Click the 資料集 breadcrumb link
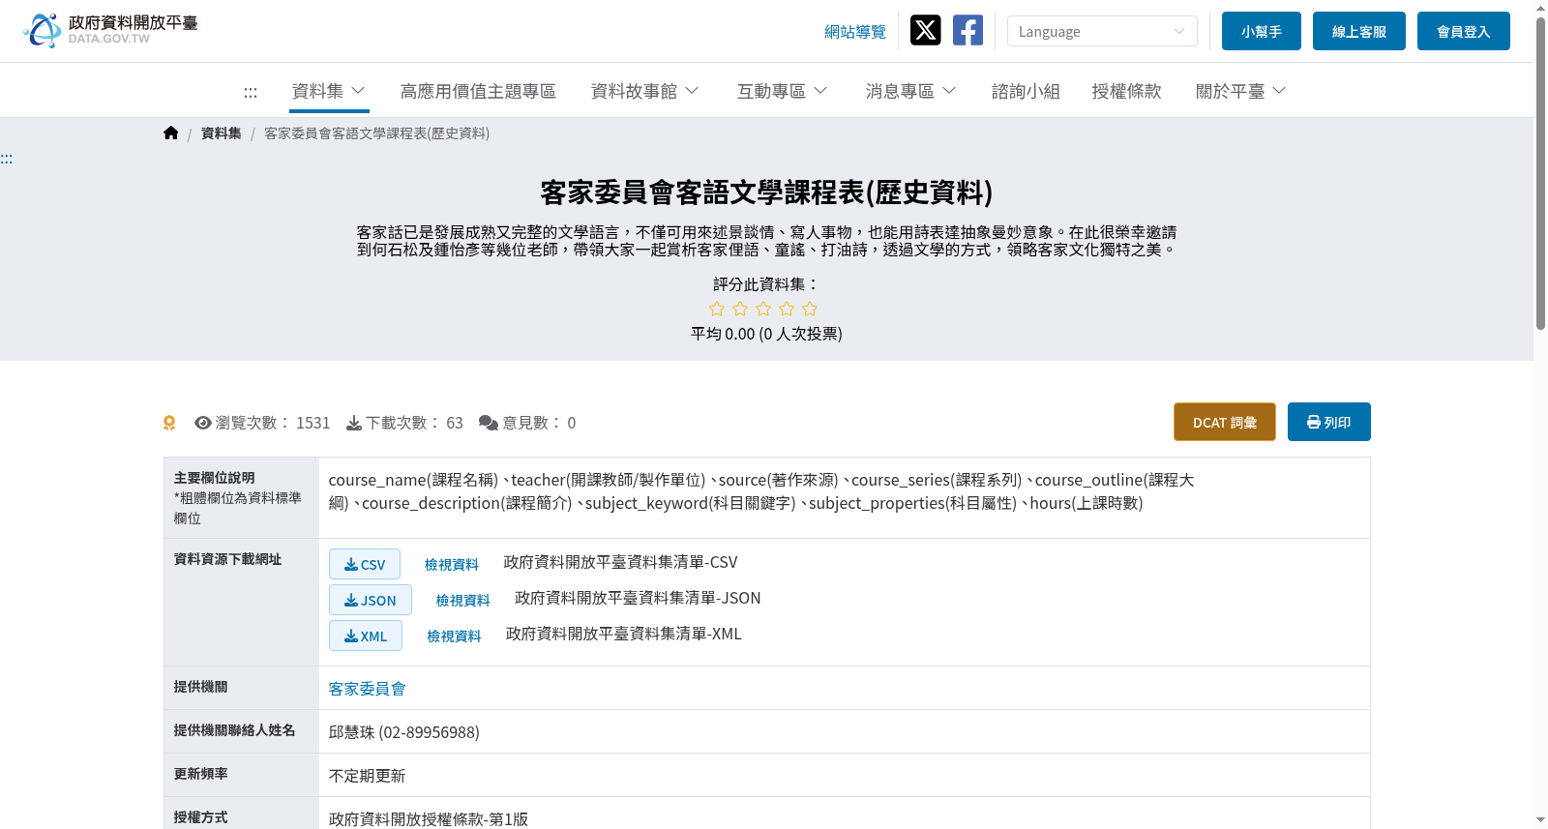Image resolution: width=1548 pixels, height=829 pixels. tap(222, 133)
